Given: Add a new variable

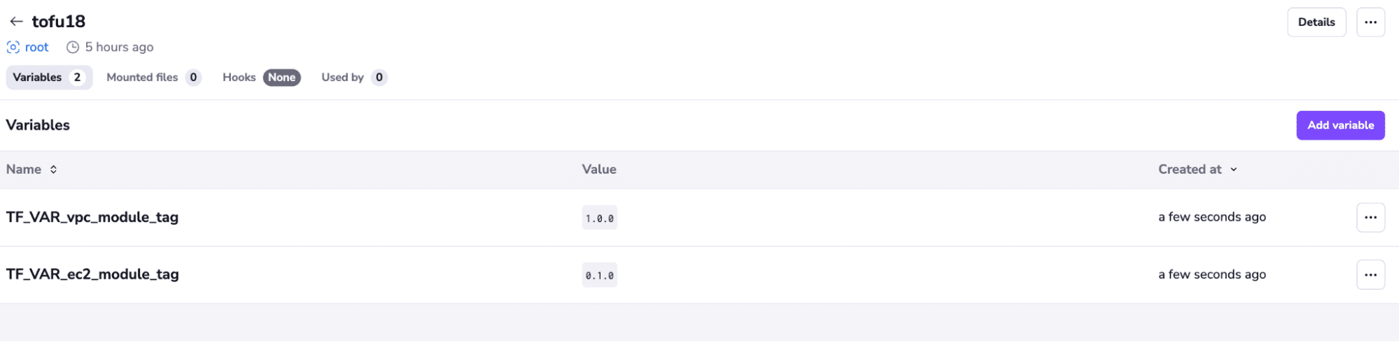Looking at the screenshot, I should point(1340,126).
